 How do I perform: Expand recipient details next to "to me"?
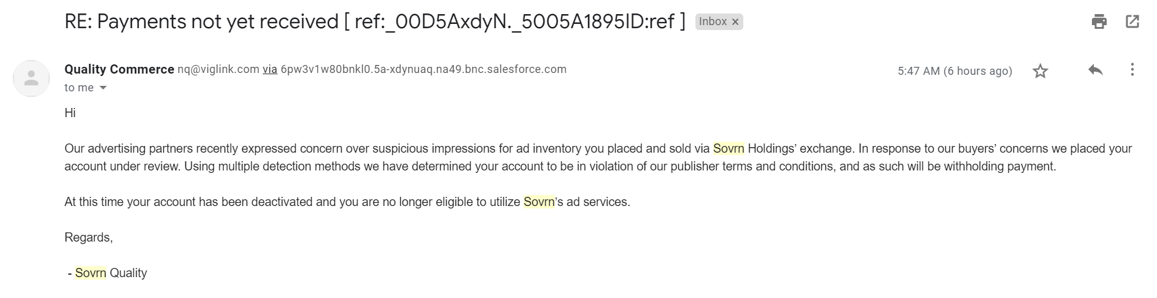click(x=103, y=88)
